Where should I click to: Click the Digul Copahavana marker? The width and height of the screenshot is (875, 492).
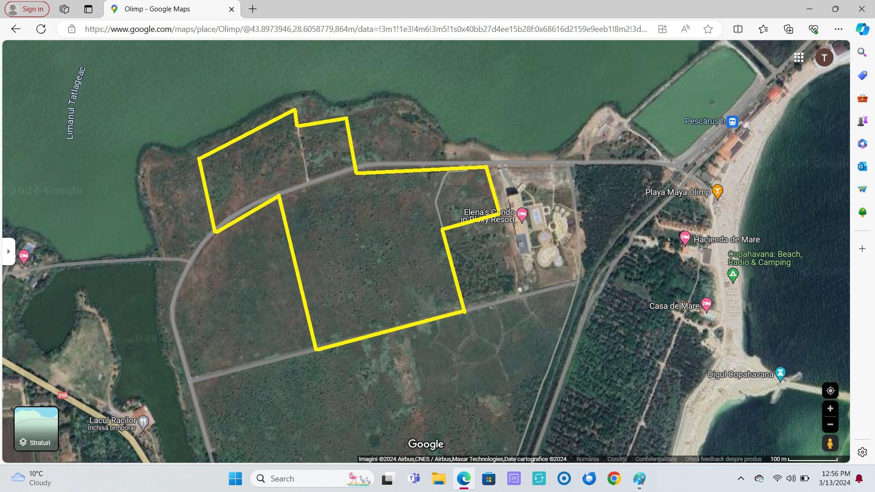pos(780,374)
